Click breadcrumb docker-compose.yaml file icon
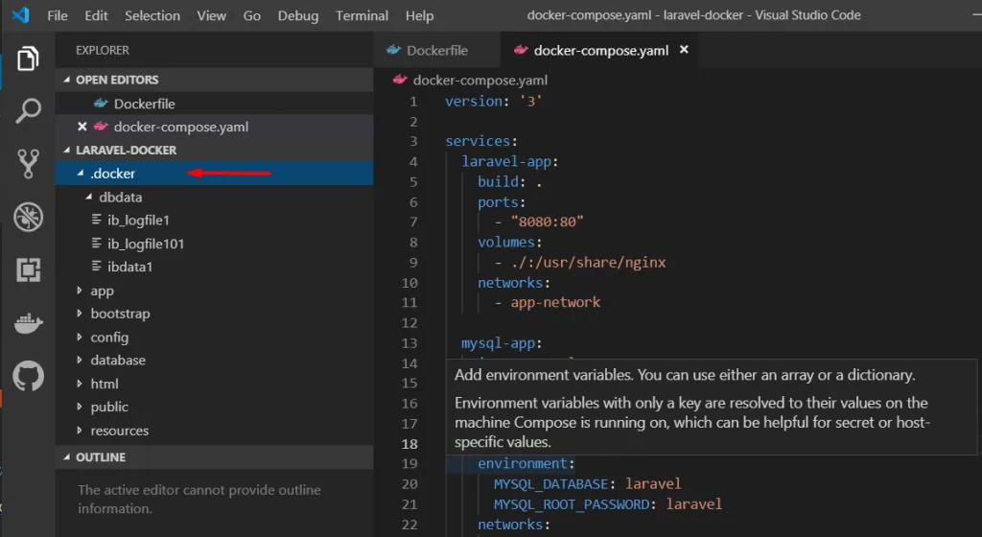 point(400,80)
